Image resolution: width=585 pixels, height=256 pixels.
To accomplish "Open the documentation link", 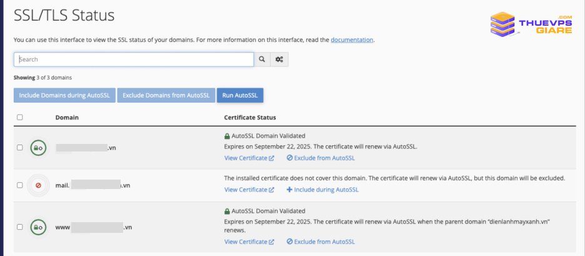I will pyautogui.click(x=352, y=39).
